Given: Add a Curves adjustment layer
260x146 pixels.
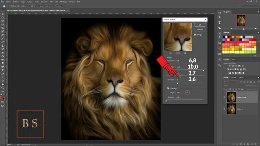Looking at the screenshot, I should 236,66.
